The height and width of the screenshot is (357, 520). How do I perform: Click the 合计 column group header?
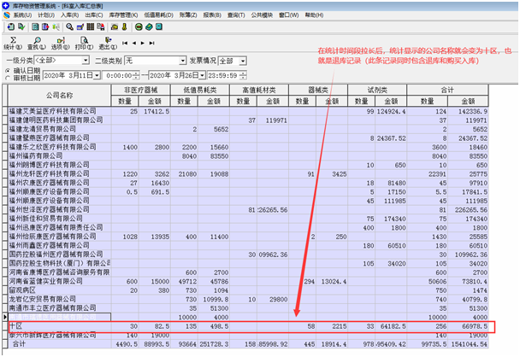click(x=447, y=90)
